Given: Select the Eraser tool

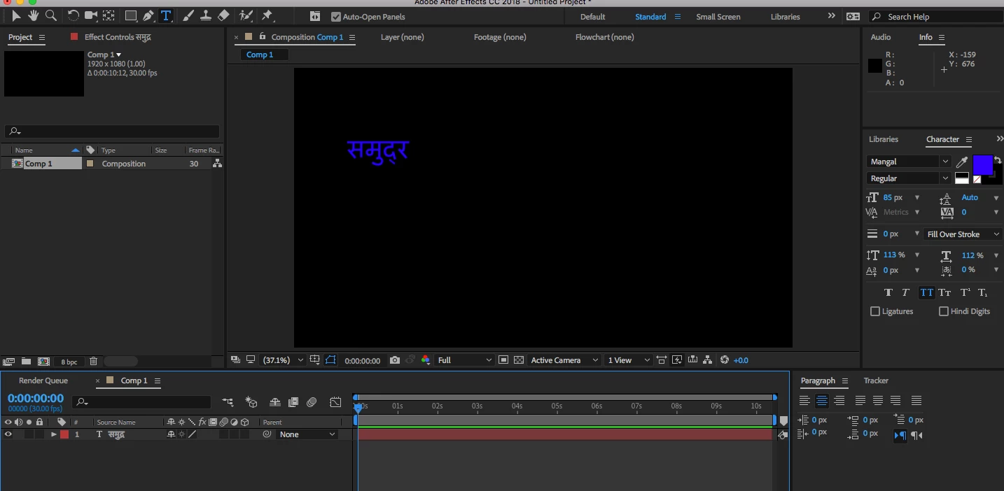Looking at the screenshot, I should click(223, 15).
